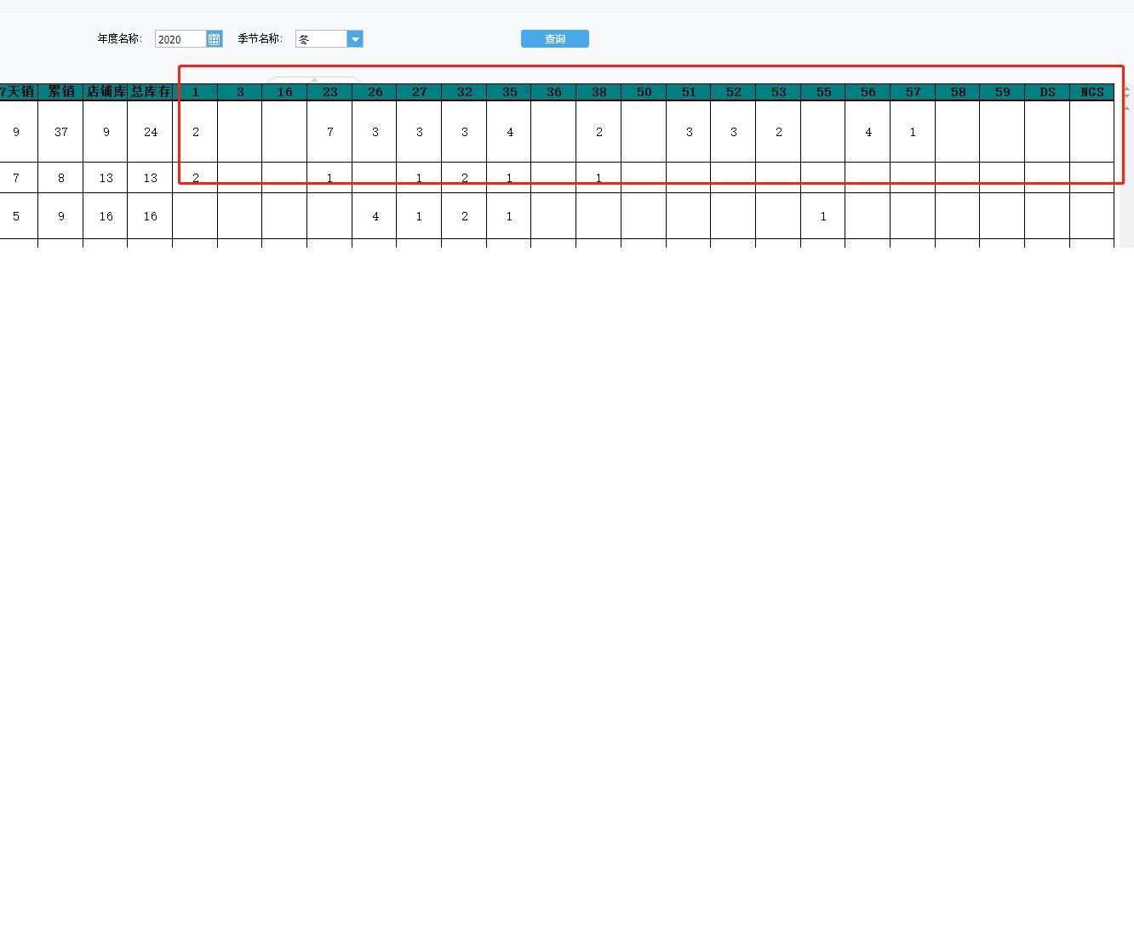Click column header 23
Image resolution: width=1134 pixels, height=937 pixels.
click(x=329, y=92)
